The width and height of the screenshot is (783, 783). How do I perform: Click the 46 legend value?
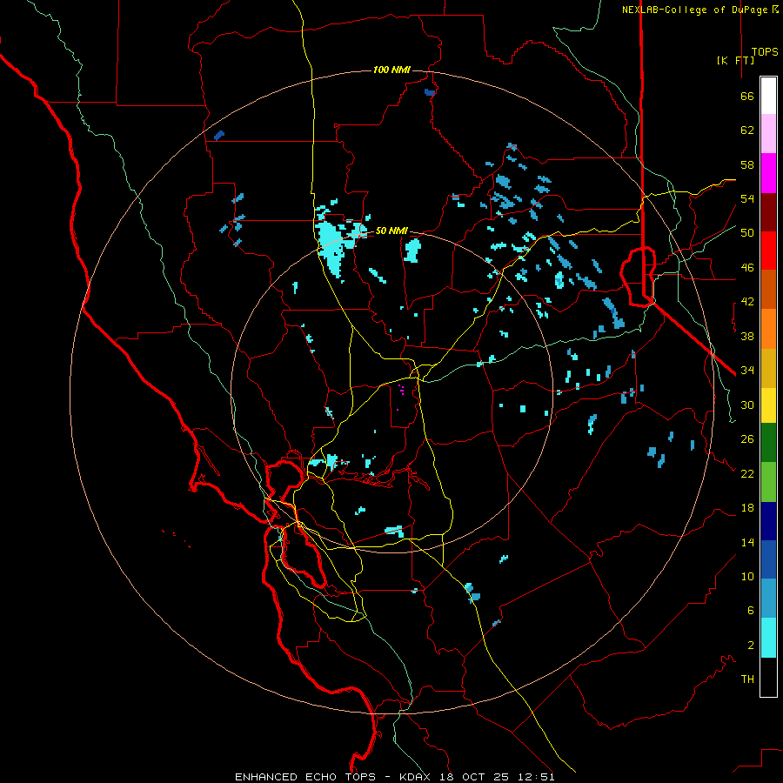(x=747, y=268)
